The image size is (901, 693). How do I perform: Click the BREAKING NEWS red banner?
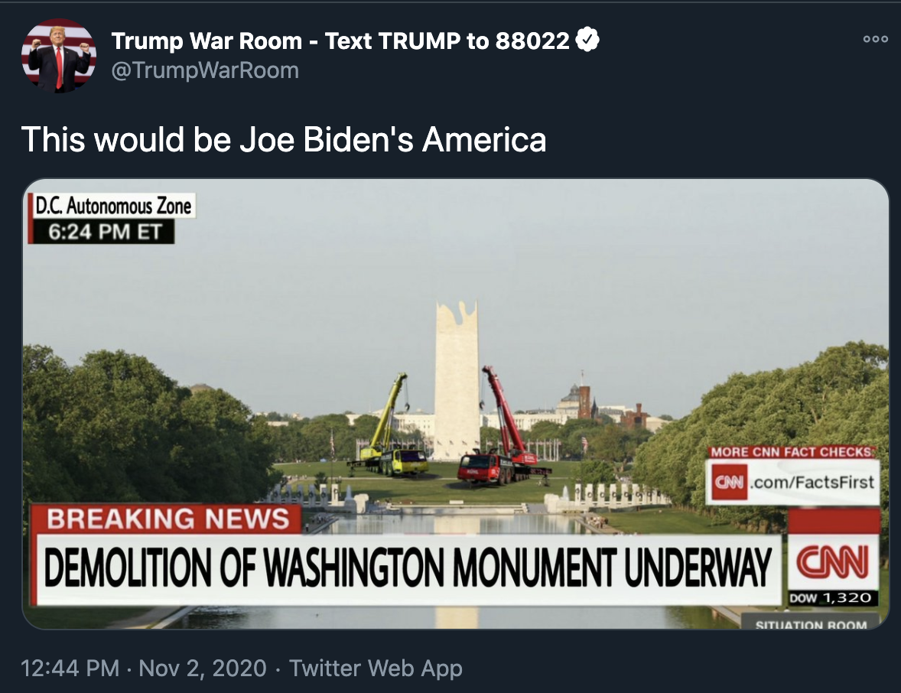tap(167, 519)
